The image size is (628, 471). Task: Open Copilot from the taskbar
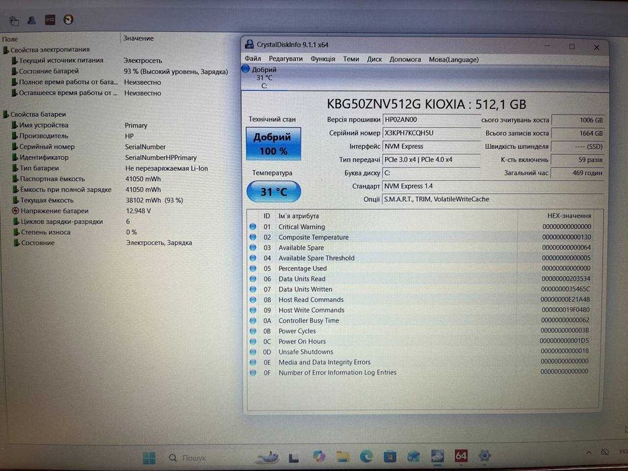point(319,456)
